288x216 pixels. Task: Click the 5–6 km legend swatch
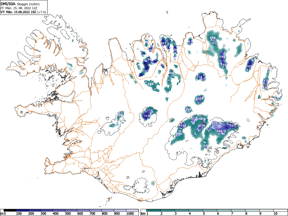[x=210, y=210]
